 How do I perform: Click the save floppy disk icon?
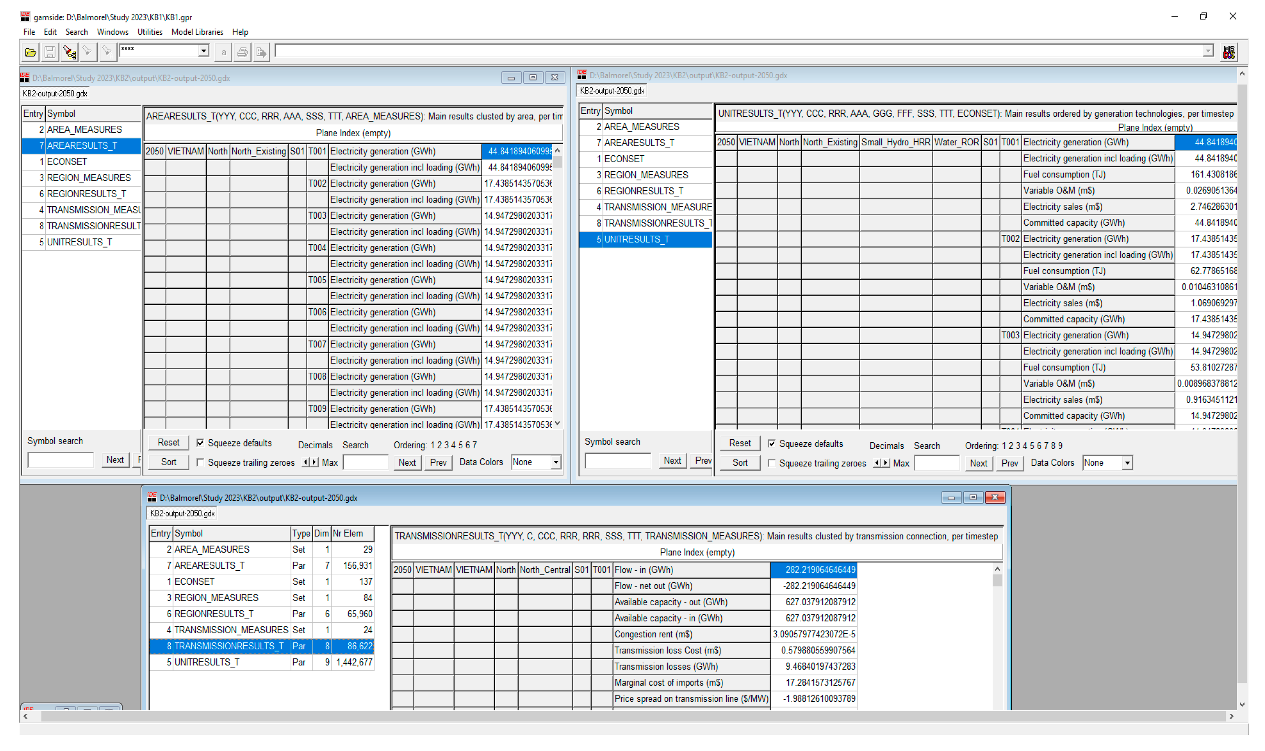pos(50,52)
